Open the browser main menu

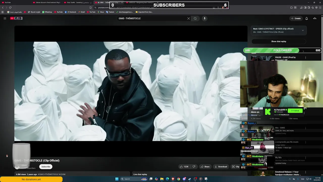point(320,8)
